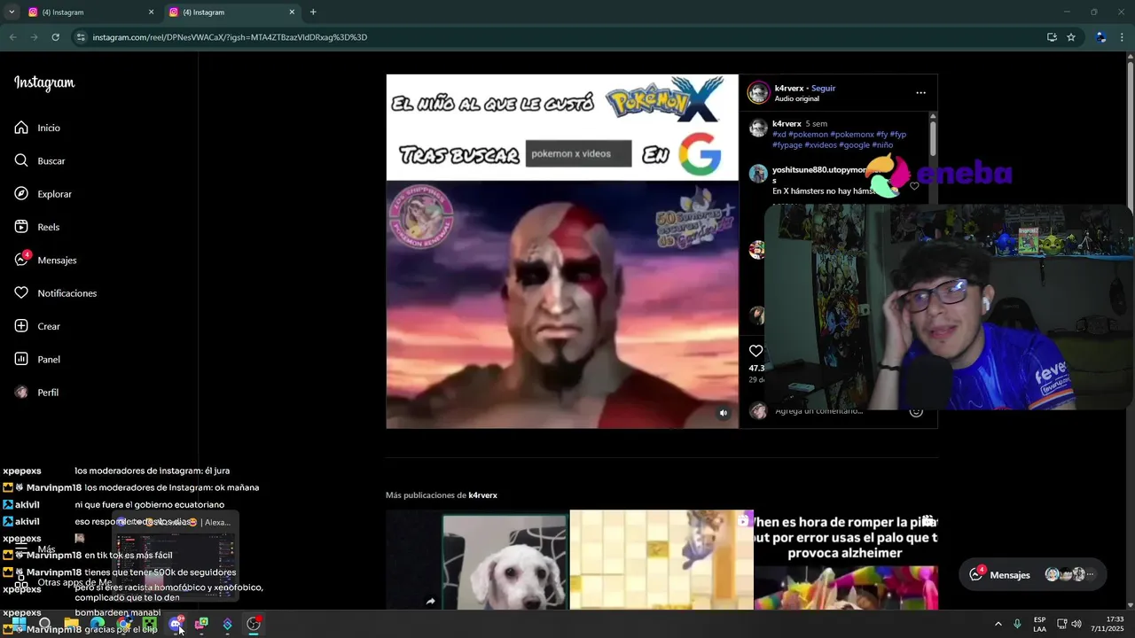Show hidden system tray icons
This screenshot has width=1135, height=638.
(998, 624)
